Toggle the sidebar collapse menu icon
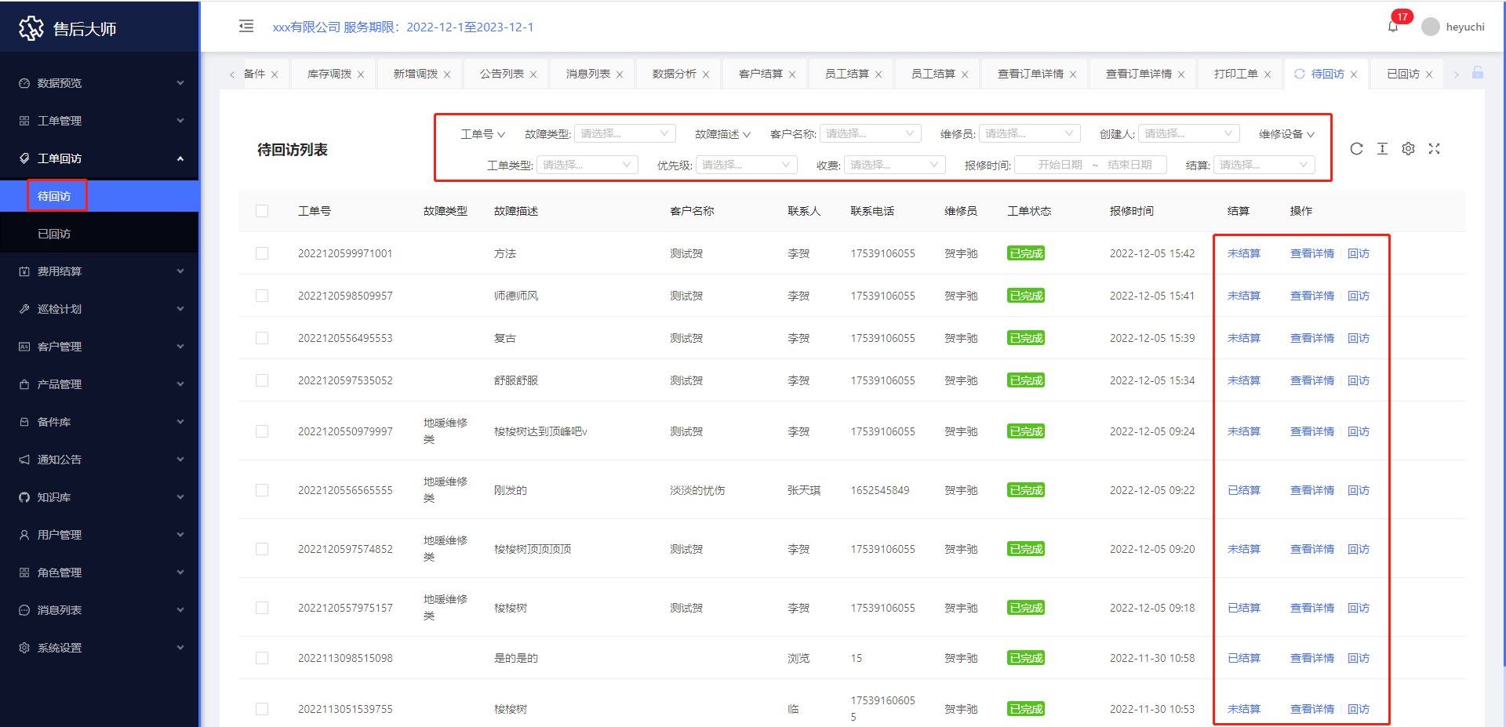The image size is (1506, 727). (246, 27)
